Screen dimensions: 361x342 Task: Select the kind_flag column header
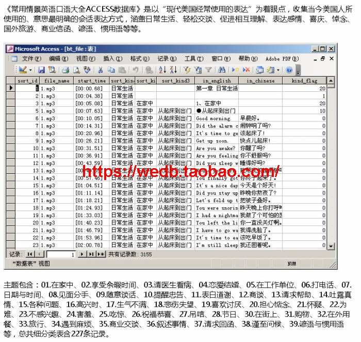(x=304, y=80)
